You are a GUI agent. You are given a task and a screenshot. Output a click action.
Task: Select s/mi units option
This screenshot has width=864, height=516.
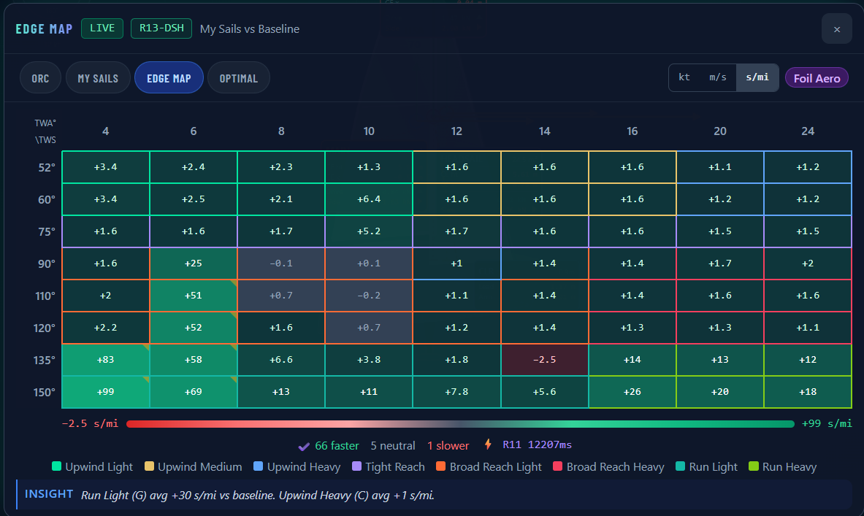tap(757, 77)
